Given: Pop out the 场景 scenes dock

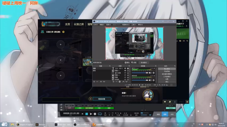Looking at the screenshot, I should tap(110, 66).
